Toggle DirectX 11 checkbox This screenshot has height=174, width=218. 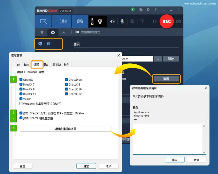pyautogui.click(x=21, y=94)
